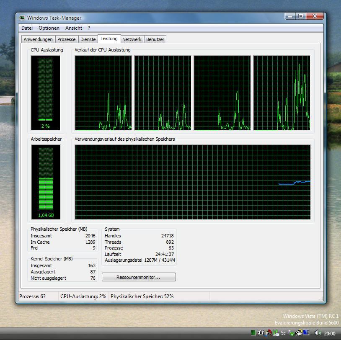Click the second CPU core history graph
341x340 pixels.
163,93
